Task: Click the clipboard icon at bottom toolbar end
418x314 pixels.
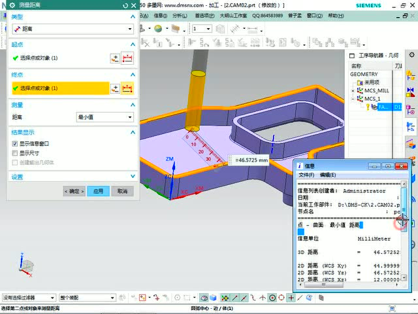Action: pos(321,298)
